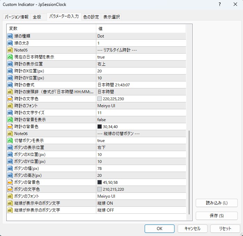
Task: Click the bool icon beside 切替ボタンを表示
Action: 10,141
